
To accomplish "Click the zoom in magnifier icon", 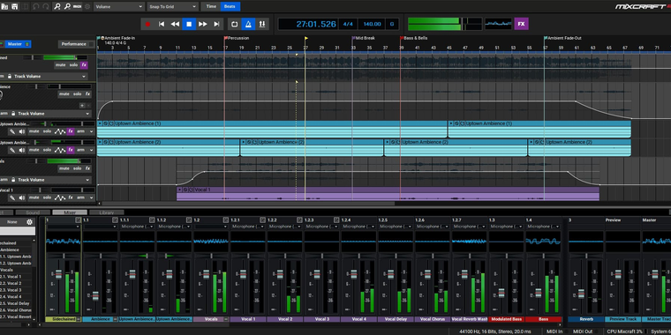I will pos(57,6).
